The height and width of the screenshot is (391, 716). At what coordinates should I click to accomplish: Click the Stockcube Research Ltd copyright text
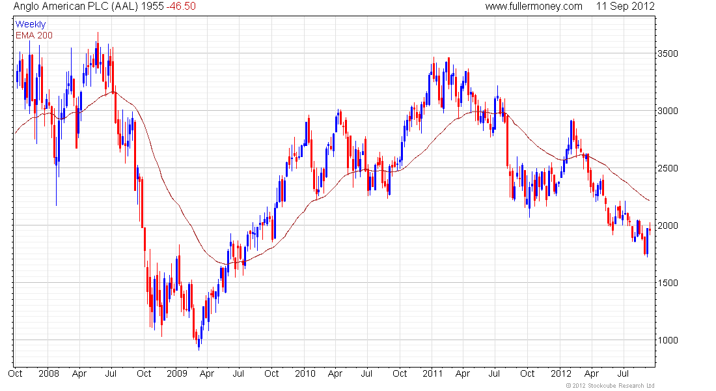coord(610,386)
